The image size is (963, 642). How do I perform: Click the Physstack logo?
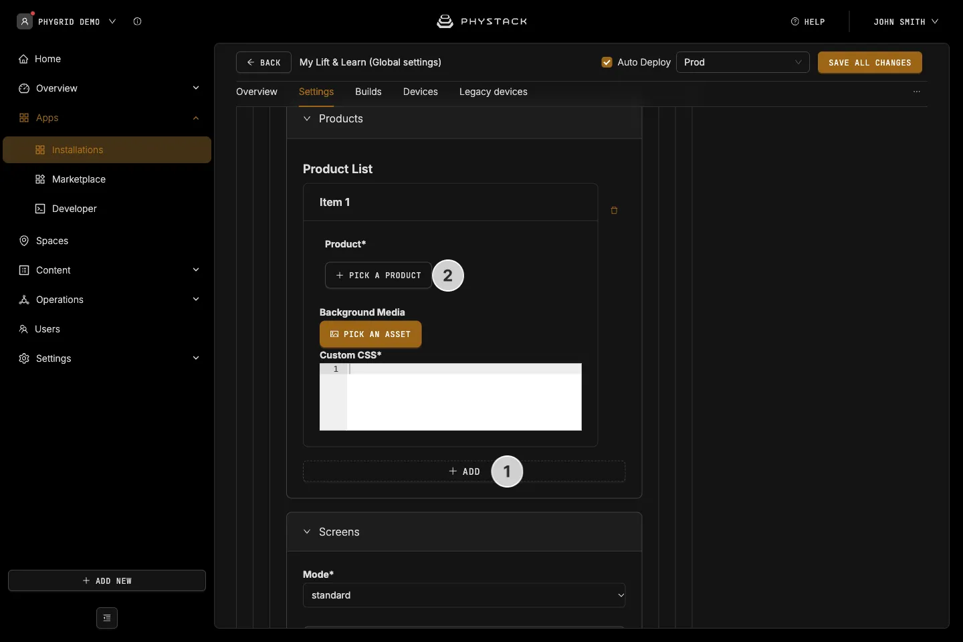click(481, 21)
